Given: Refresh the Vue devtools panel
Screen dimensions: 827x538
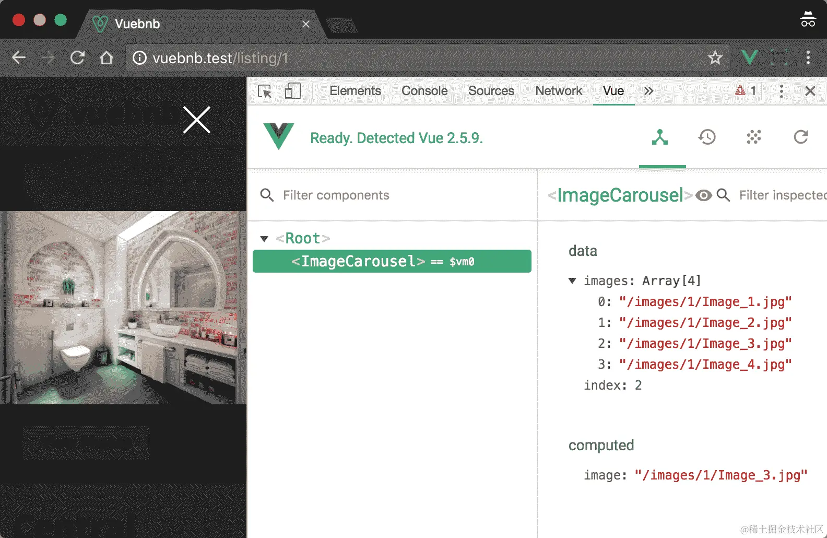Looking at the screenshot, I should pyautogui.click(x=801, y=137).
